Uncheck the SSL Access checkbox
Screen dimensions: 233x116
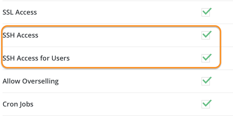tap(206, 13)
